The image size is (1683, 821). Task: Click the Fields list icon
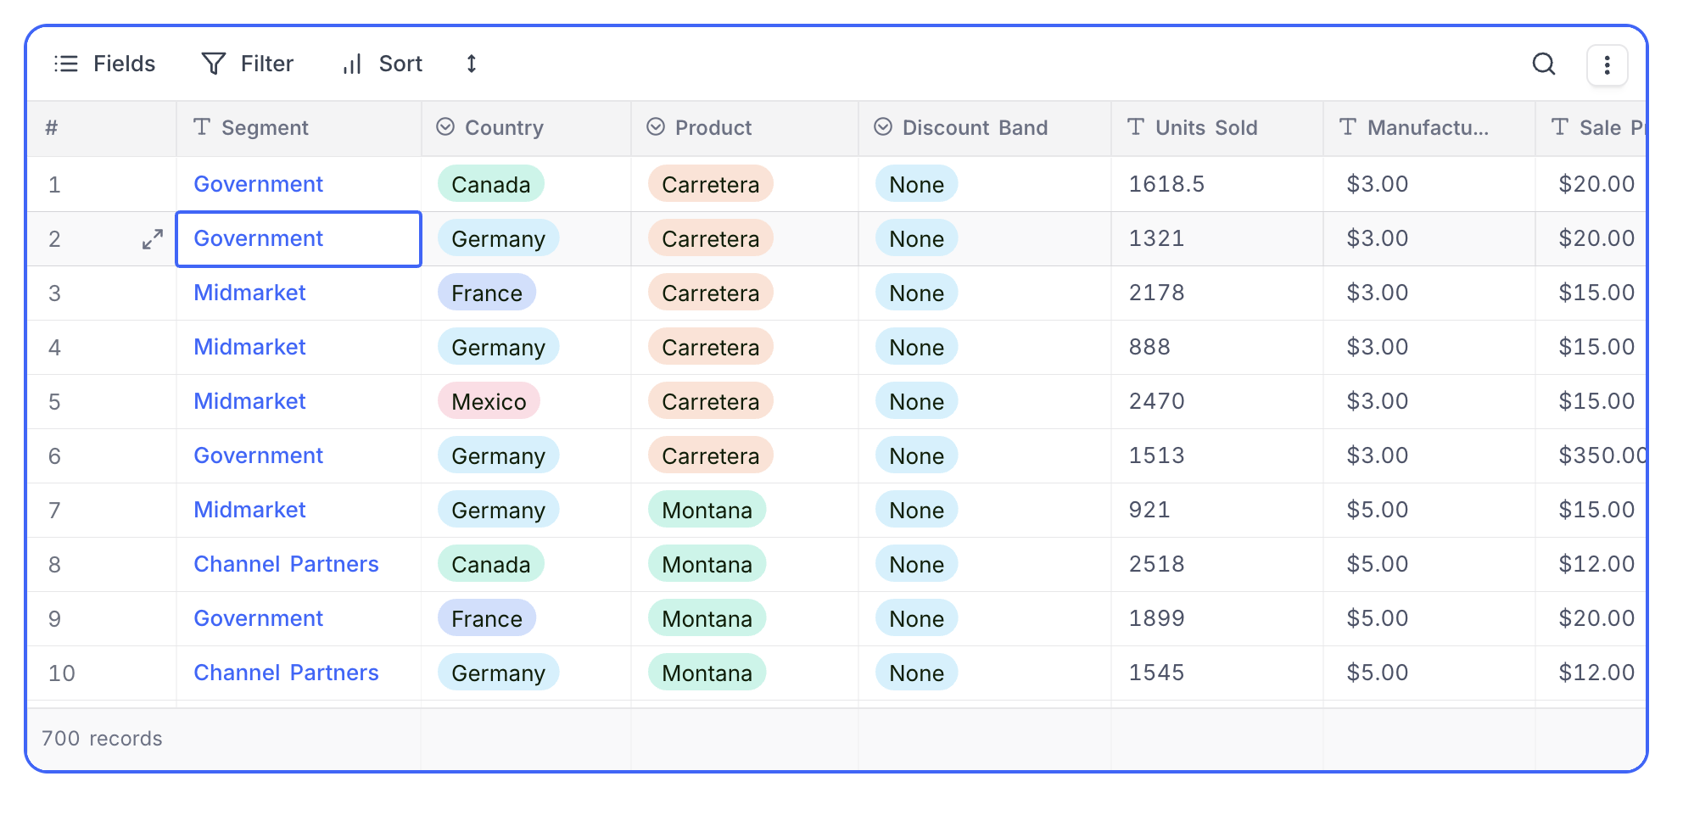click(66, 64)
